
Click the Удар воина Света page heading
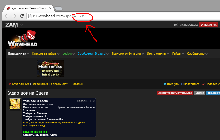[28, 93]
